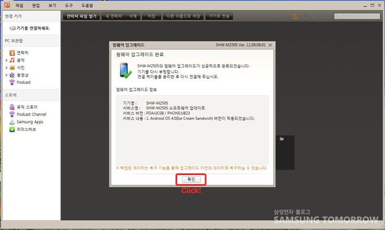Click the contact search input field
385x230 pixels.
357,16
